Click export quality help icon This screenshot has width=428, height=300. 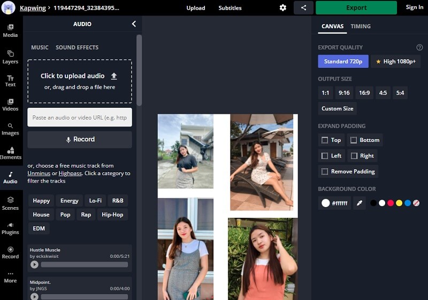419,48
